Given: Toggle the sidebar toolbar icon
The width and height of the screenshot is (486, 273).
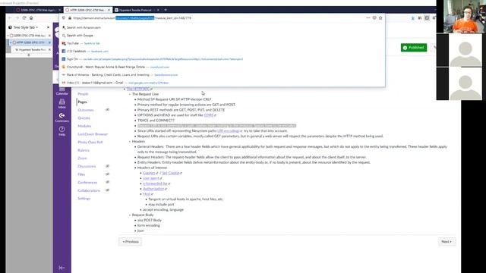Looking at the screenshot, I should [x=427, y=18].
